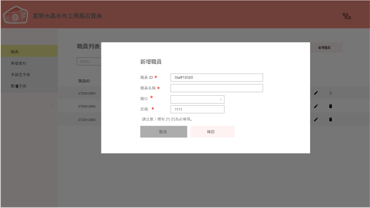Click trash icon in first staff row
The width and height of the screenshot is (370, 208).
coord(331,93)
